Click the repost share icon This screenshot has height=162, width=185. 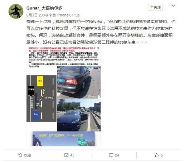[x=66, y=155]
